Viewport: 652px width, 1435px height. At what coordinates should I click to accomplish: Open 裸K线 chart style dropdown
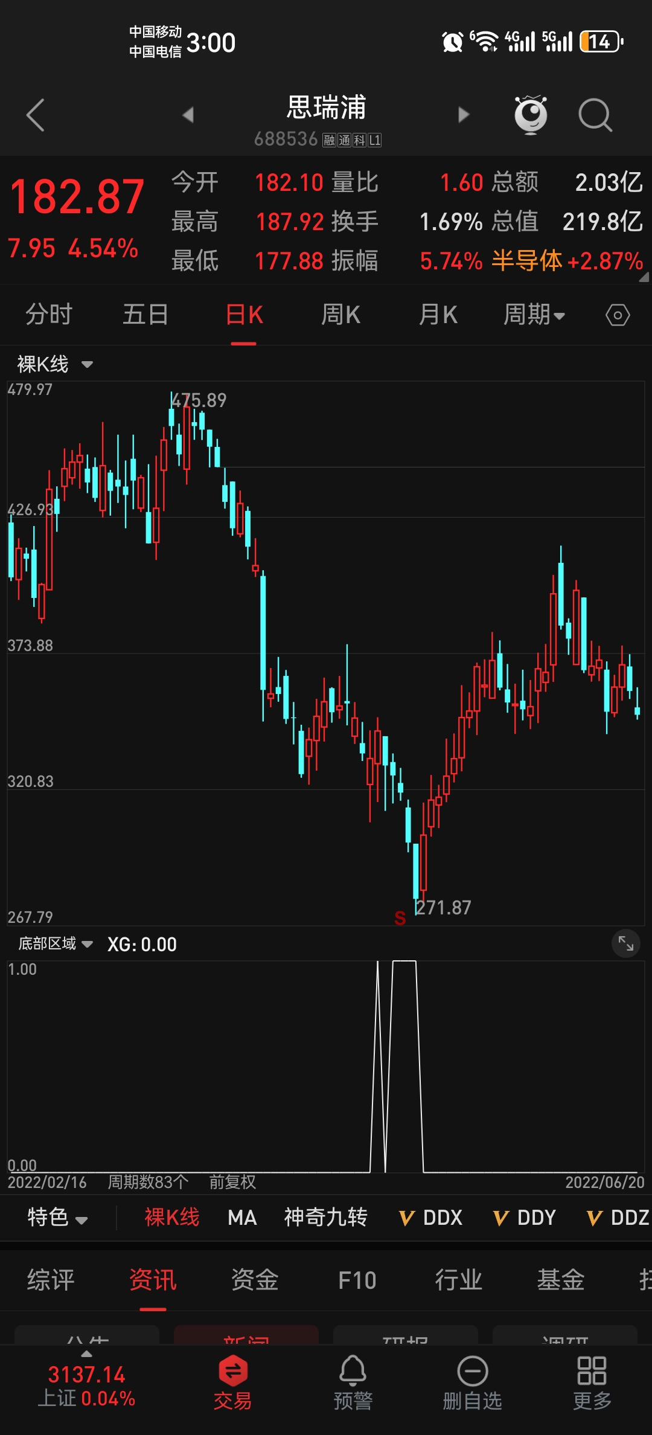pos(55,364)
